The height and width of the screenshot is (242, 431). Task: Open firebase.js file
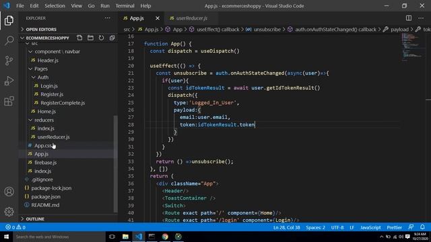45,163
